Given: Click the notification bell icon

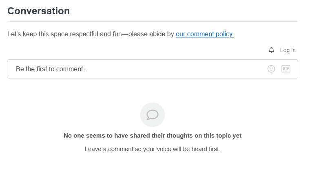Looking at the screenshot, I should (271, 50).
